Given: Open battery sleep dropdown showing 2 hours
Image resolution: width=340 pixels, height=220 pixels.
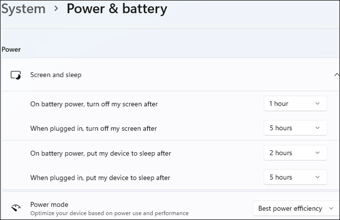Looking at the screenshot, I should (295, 153).
